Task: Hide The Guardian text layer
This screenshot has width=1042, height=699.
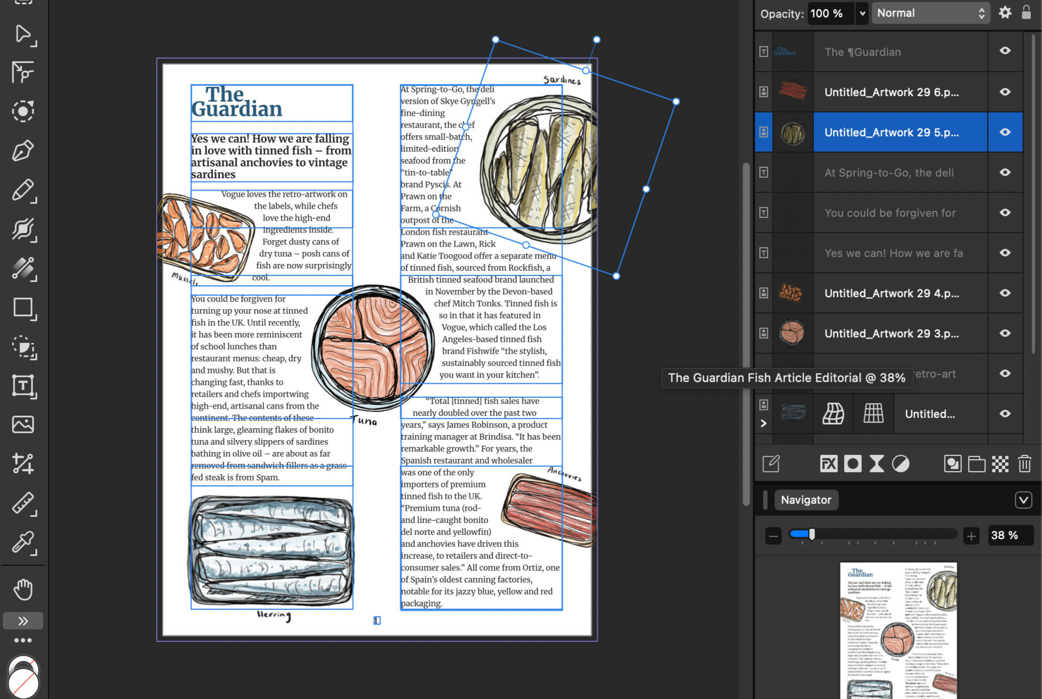Action: [x=1005, y=51]
